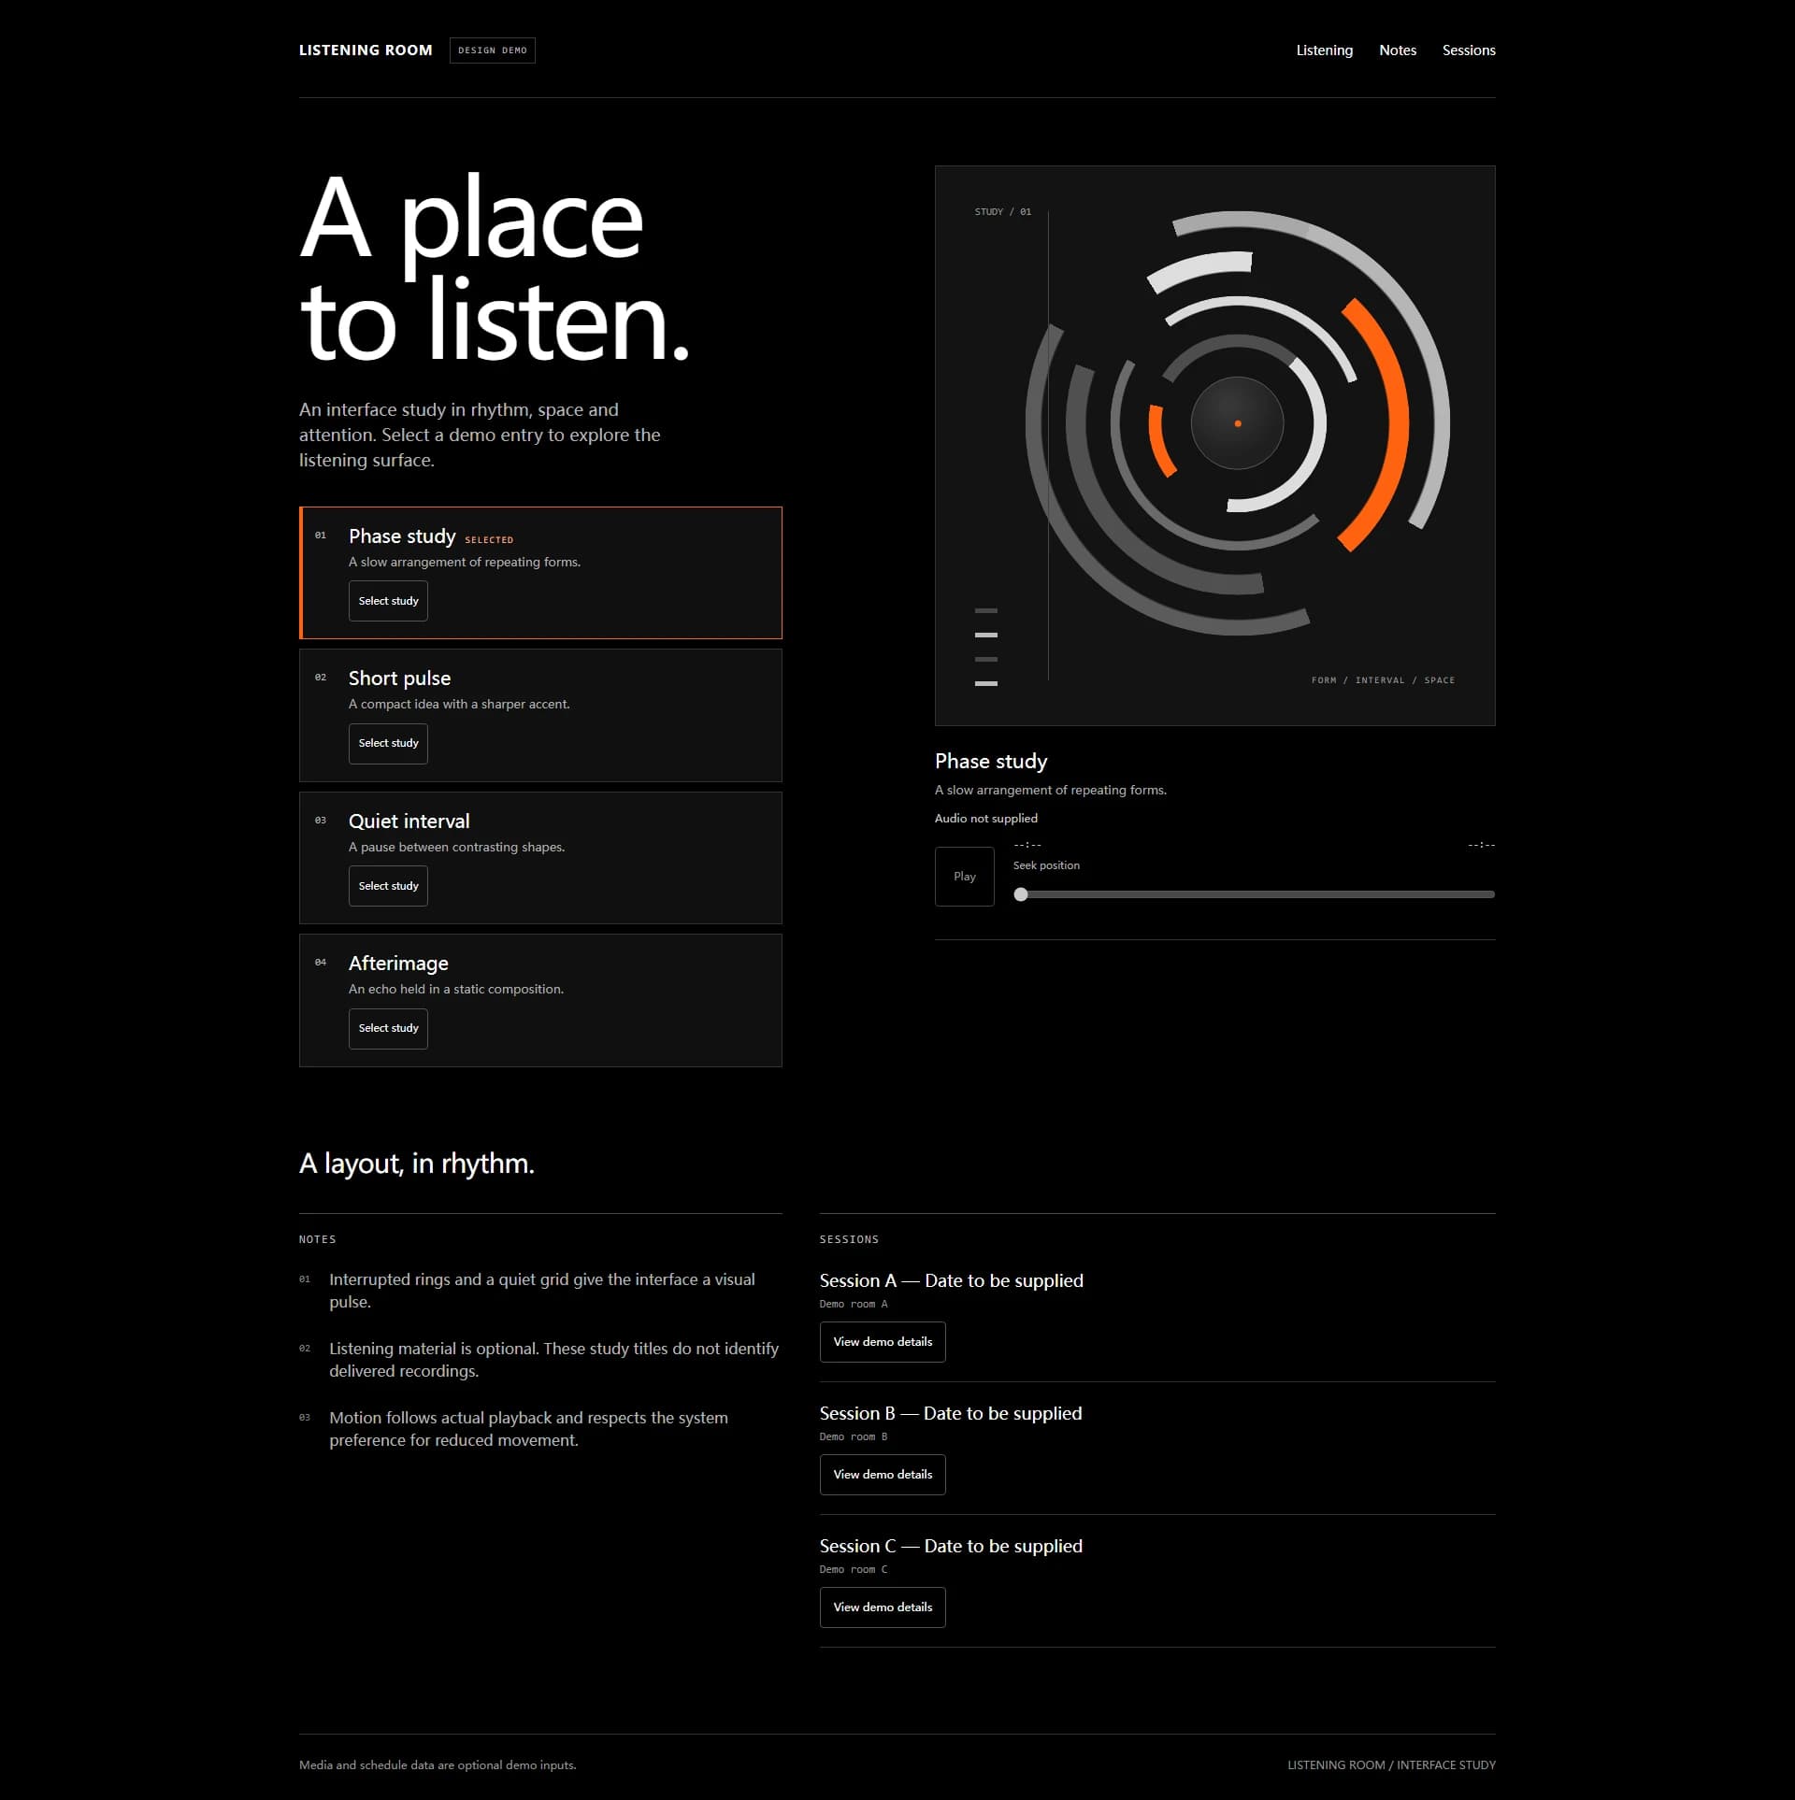
Task: Click 'Session B — Date to be supplied' heading
Action: click(x=951, y=1414)
